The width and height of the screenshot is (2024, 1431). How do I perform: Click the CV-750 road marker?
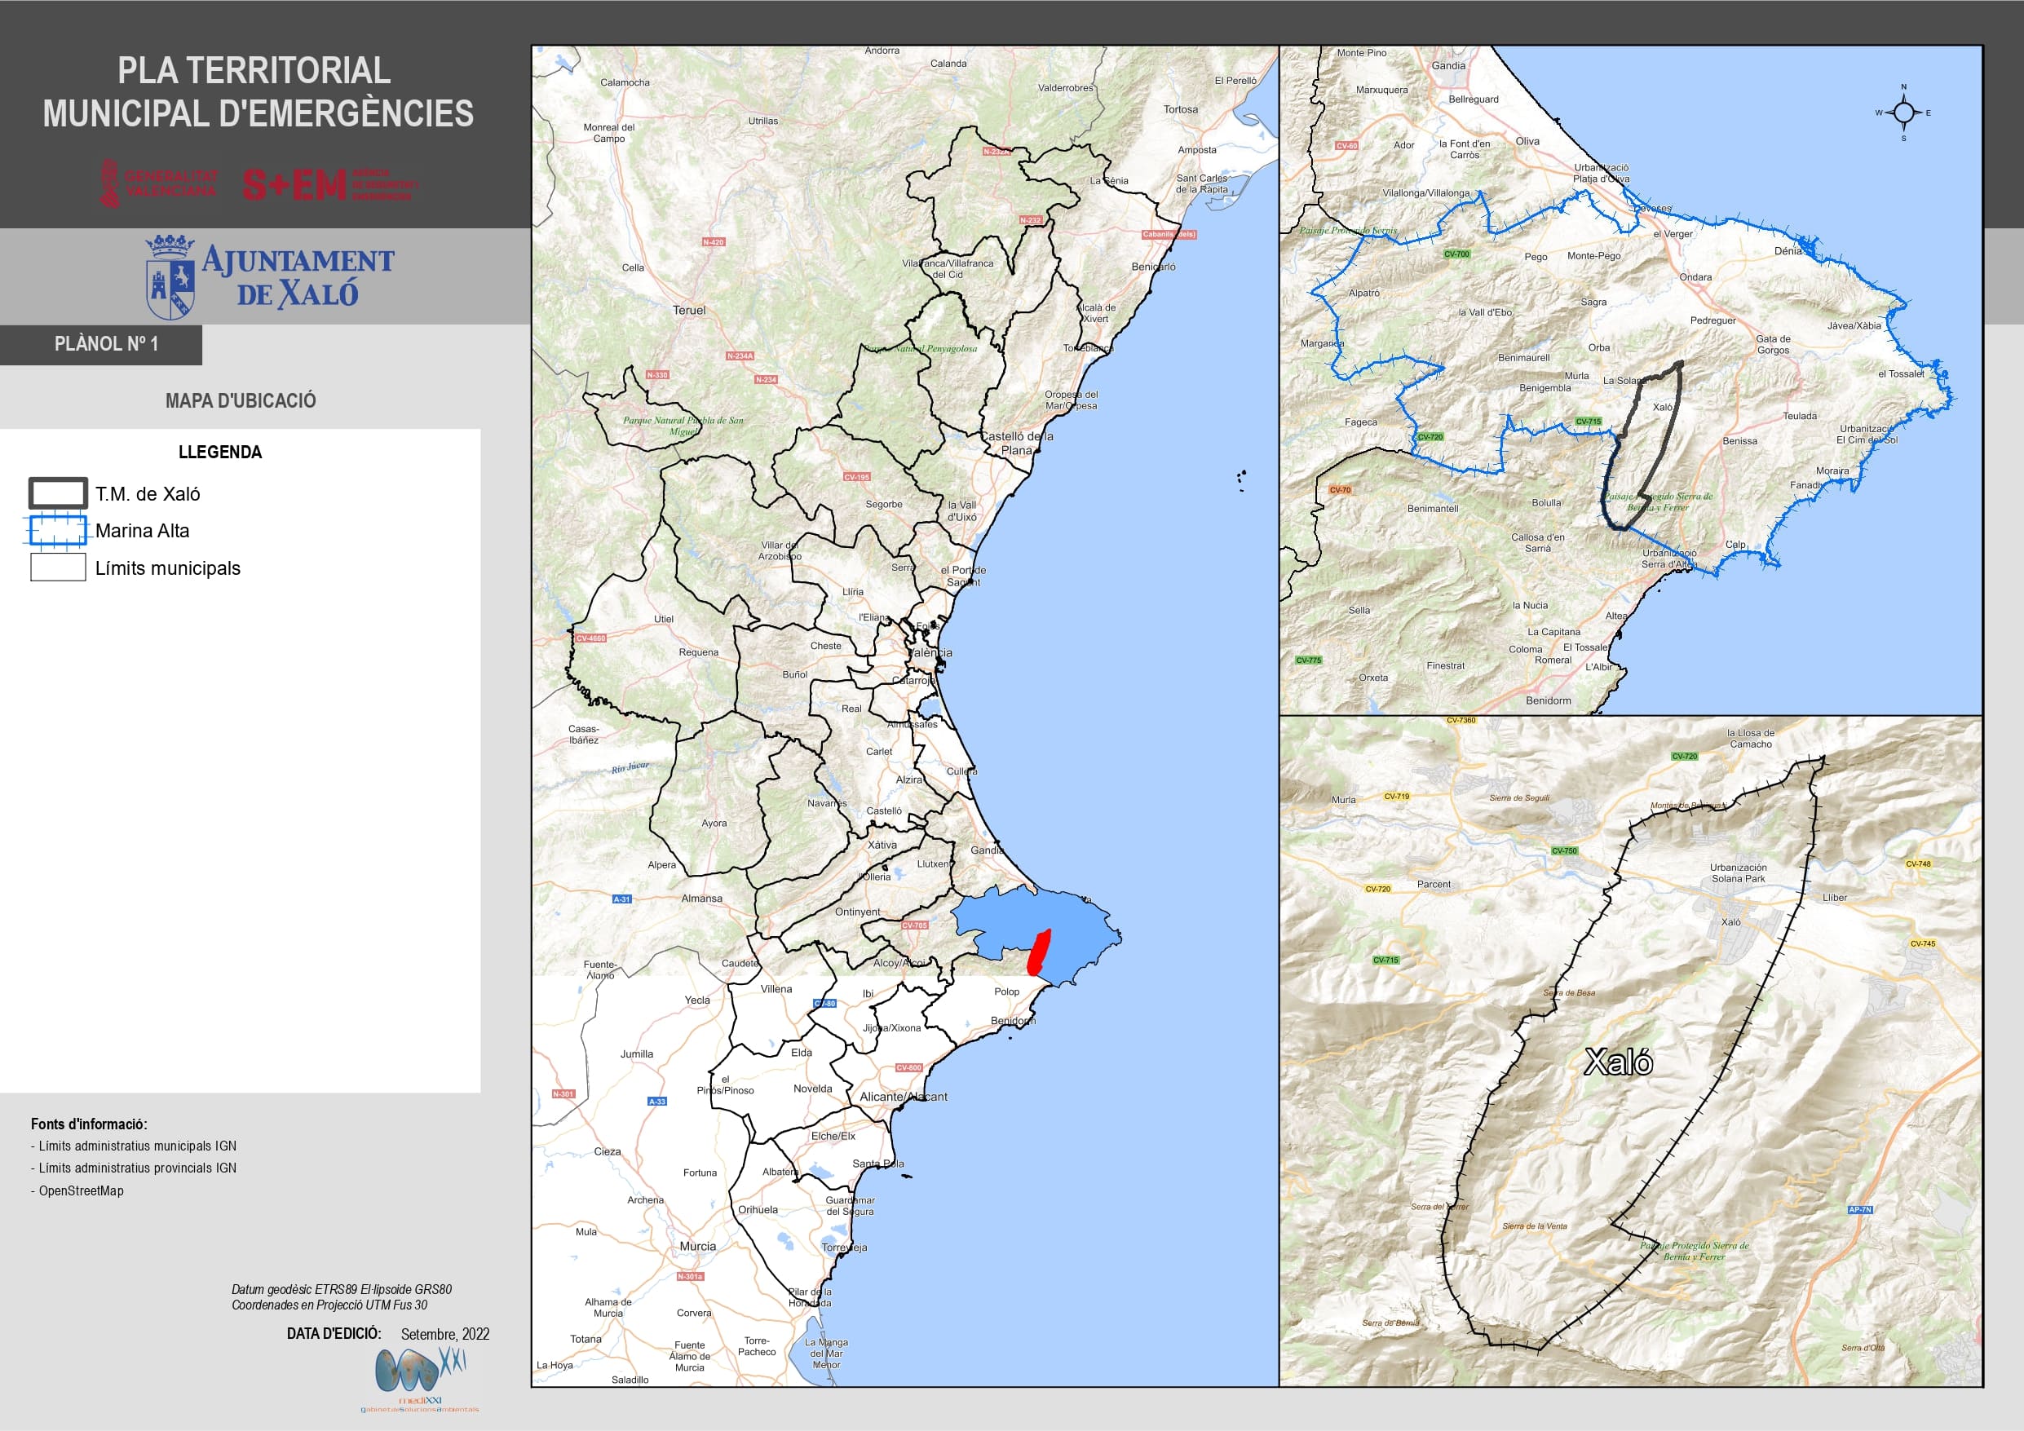pos(1564,850)
